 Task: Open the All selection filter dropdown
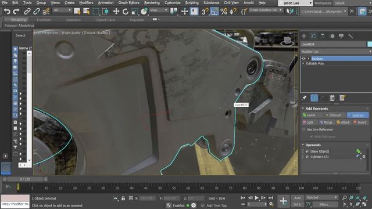click(62, 10)
